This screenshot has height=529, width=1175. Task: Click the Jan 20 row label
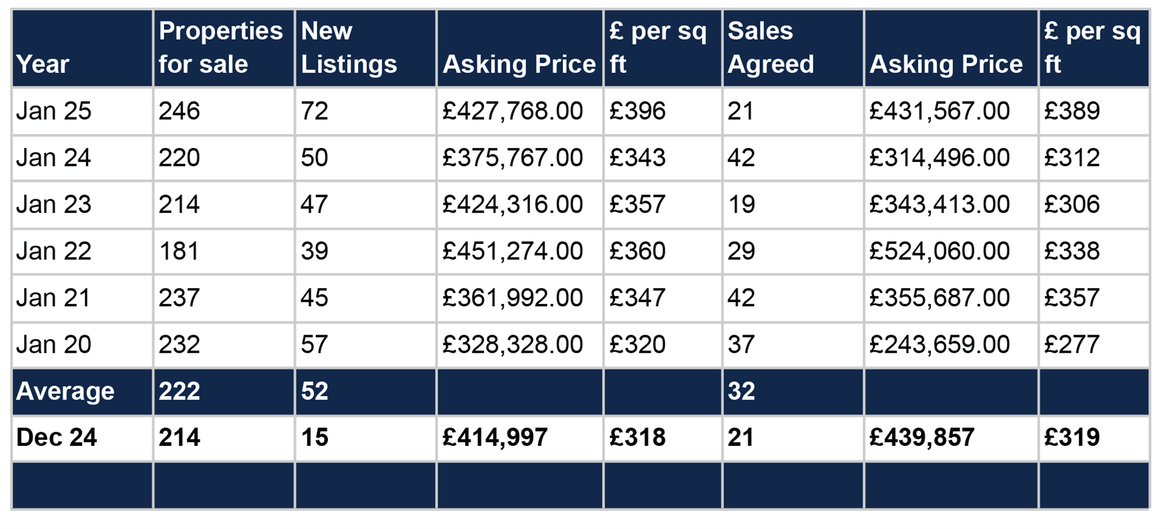point(54,345)
